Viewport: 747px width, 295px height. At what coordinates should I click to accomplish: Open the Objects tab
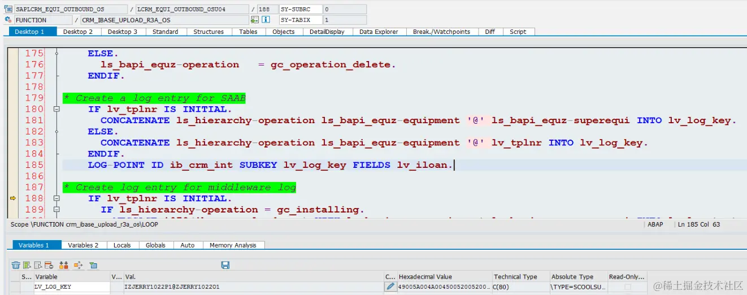click(x=284, y=32)
